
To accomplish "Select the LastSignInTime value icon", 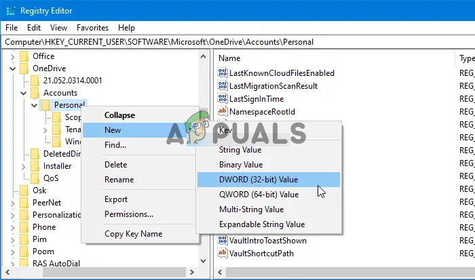I will coord(223,99).
